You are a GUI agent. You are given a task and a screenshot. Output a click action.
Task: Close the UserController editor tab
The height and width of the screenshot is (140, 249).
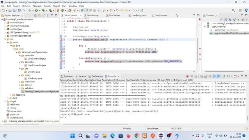click(x=81, y=16)
